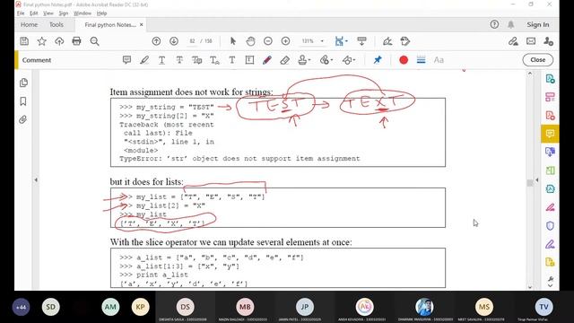Image resolution: width=574 pixels, height=323 pixels.
Task: Share with others via add-person icon
Action: (x=548, y=41)
